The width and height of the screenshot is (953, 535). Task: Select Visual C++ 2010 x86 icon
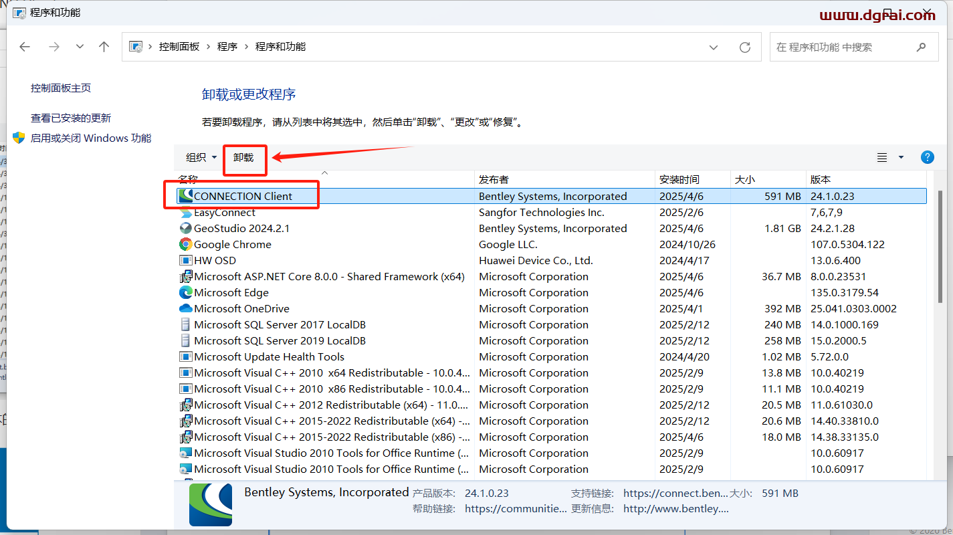click(x=186, y=389)
